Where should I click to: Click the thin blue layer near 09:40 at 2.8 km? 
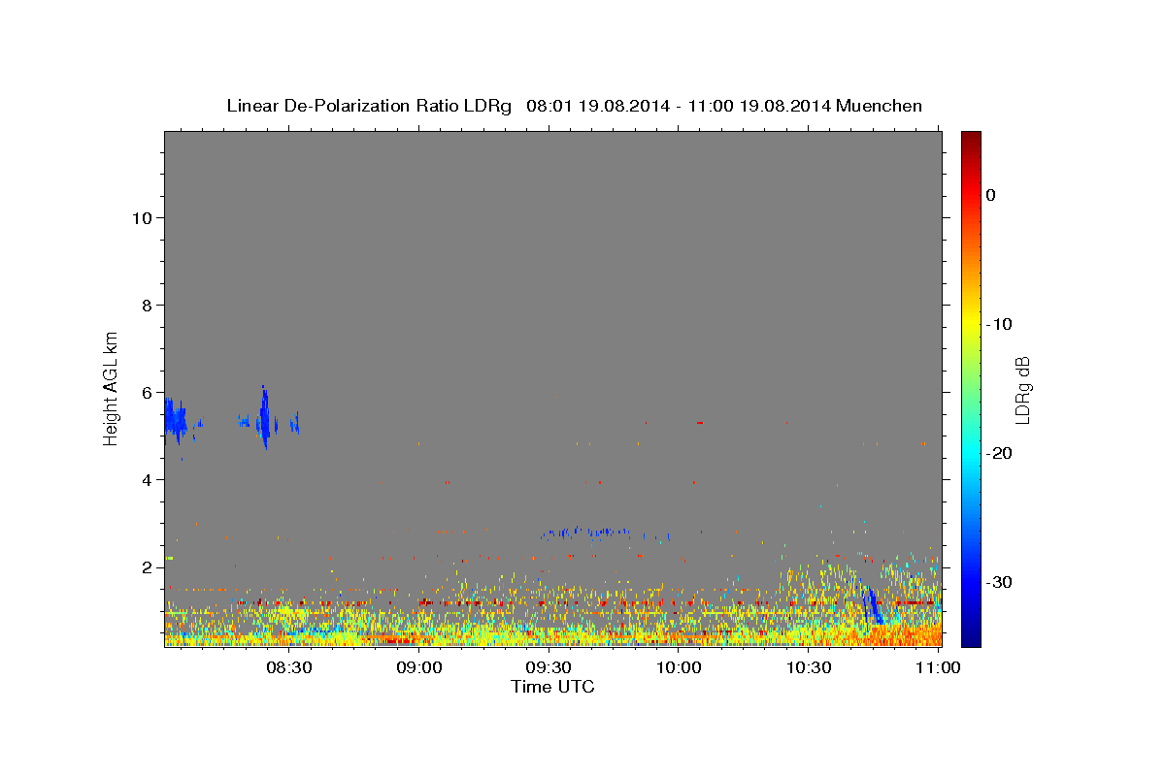(587, 532)
